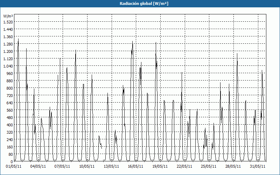The width and height of the screenshot is (280, 175).
Task: Click the 160 y-axis label
Action: pos(10,147)
